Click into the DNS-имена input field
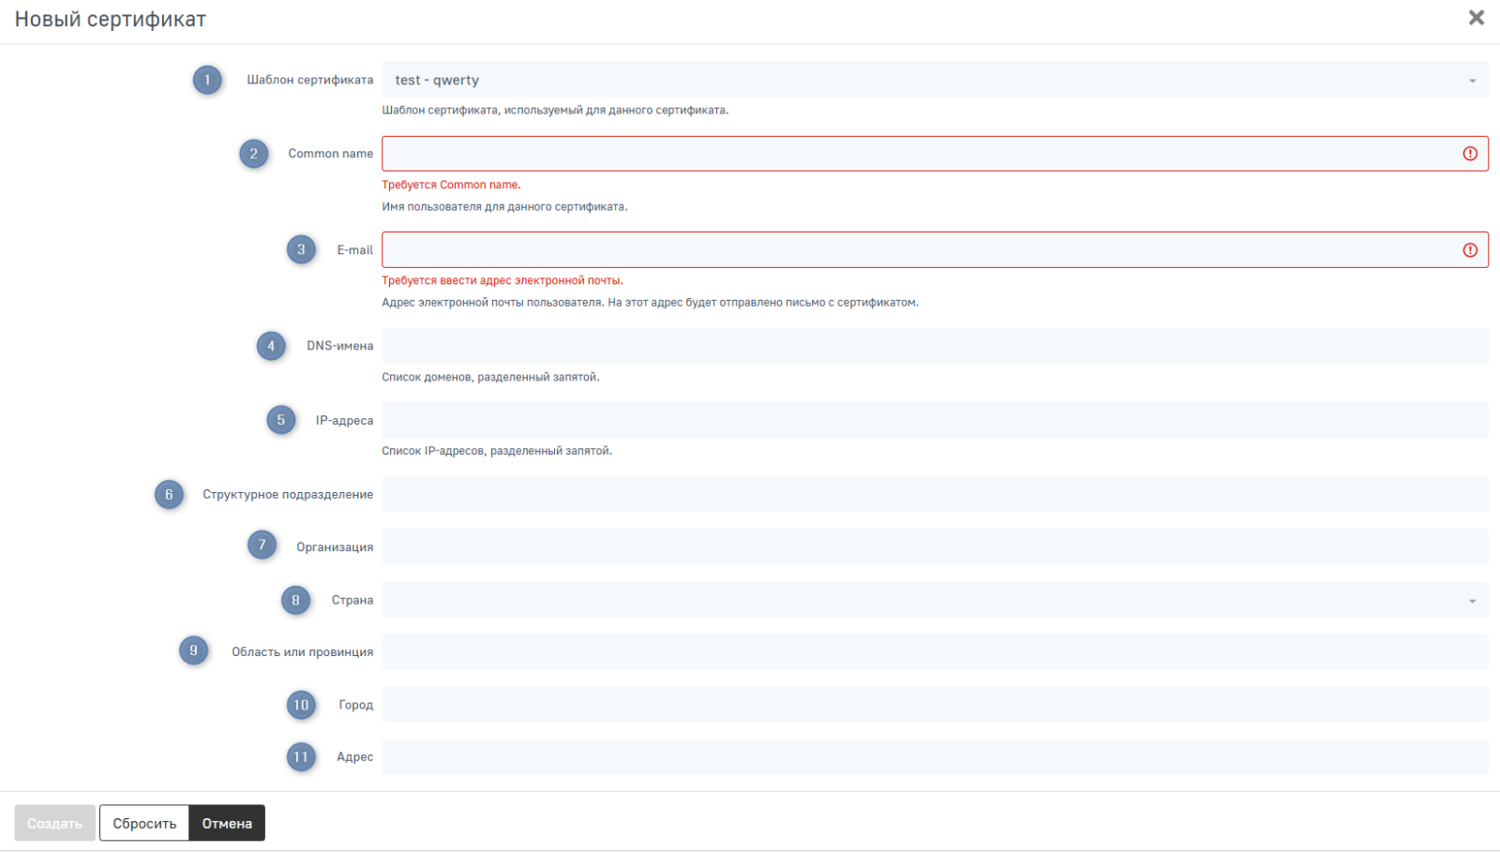The width and height of the screenshot is (1500, 852). click(x=934, y=346)
